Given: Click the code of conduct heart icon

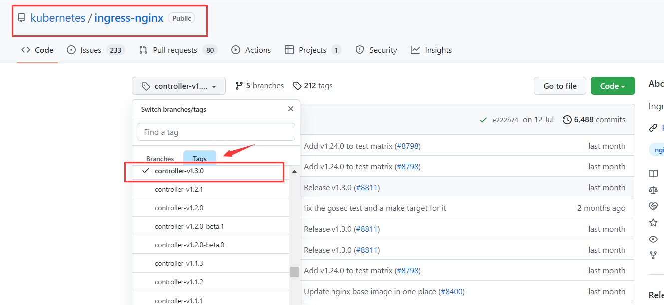Looking at the screenshot, I should (x=653, y=206).
